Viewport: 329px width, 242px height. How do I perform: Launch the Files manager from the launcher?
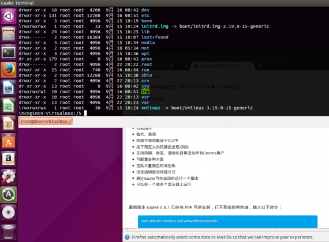[9, 34]
